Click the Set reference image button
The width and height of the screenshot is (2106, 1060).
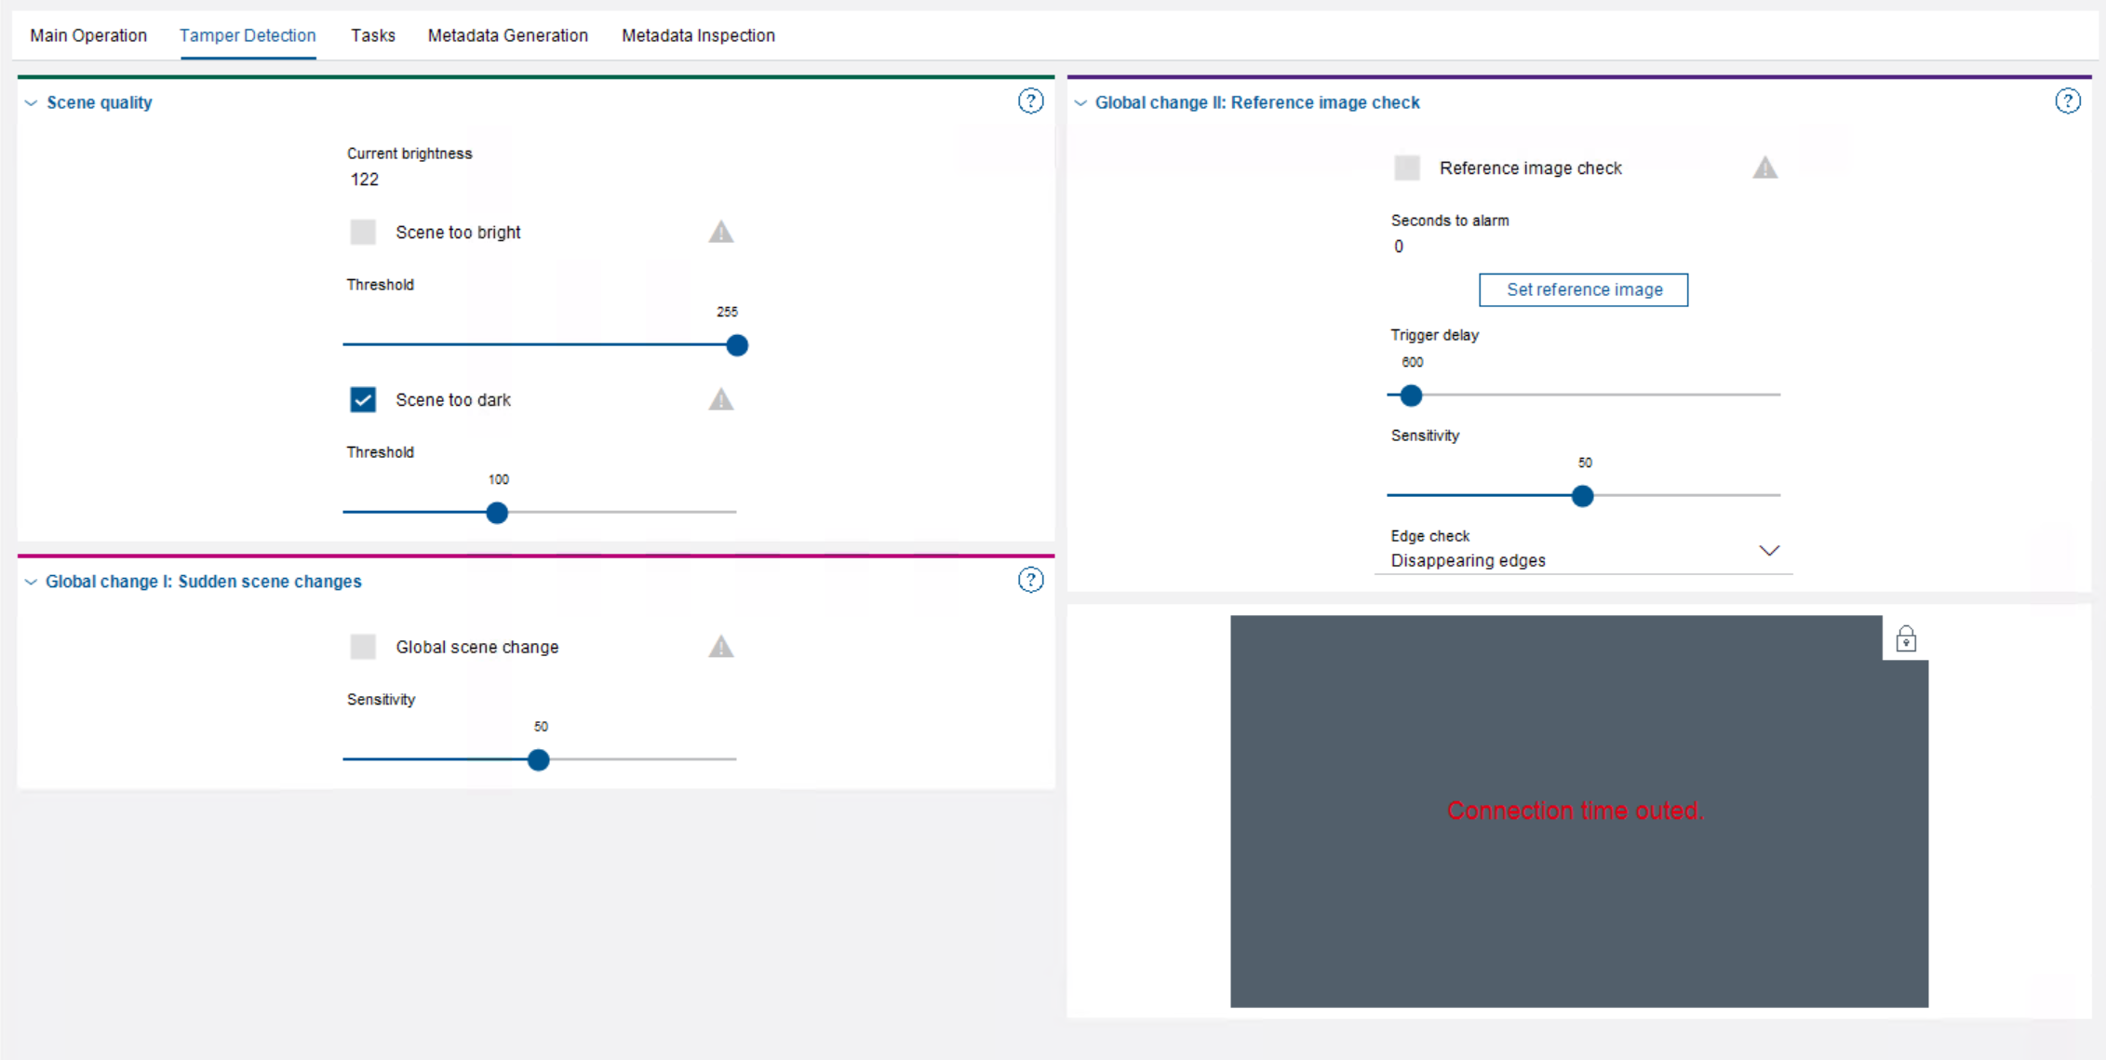click(1583, 289)
